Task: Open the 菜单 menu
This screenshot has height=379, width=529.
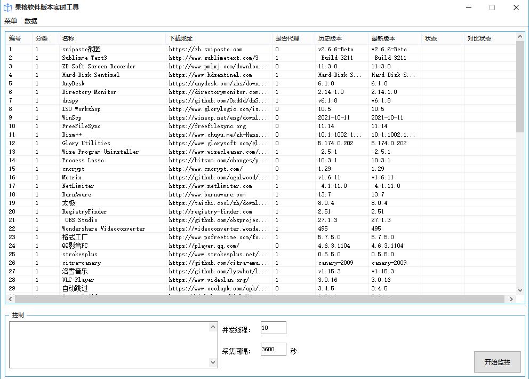Action: pos(11,21)
